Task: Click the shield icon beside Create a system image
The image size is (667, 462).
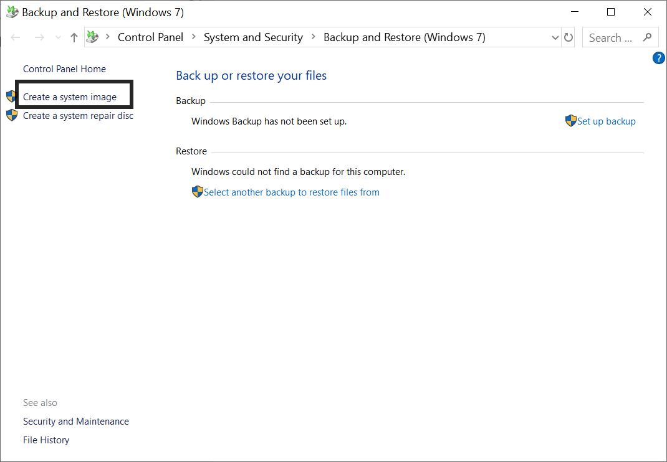Action: click(11, 96)
